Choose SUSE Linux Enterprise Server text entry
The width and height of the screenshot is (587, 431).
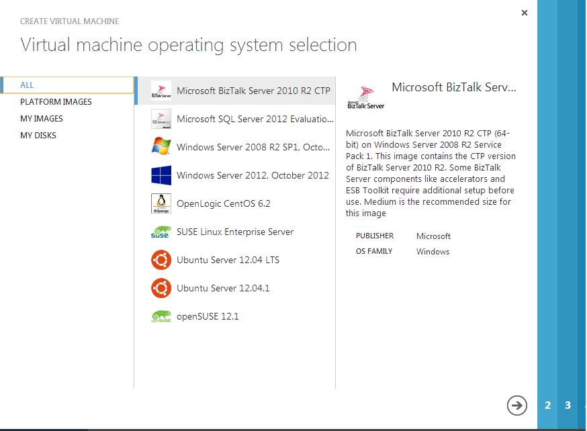[x=235, y=232]
